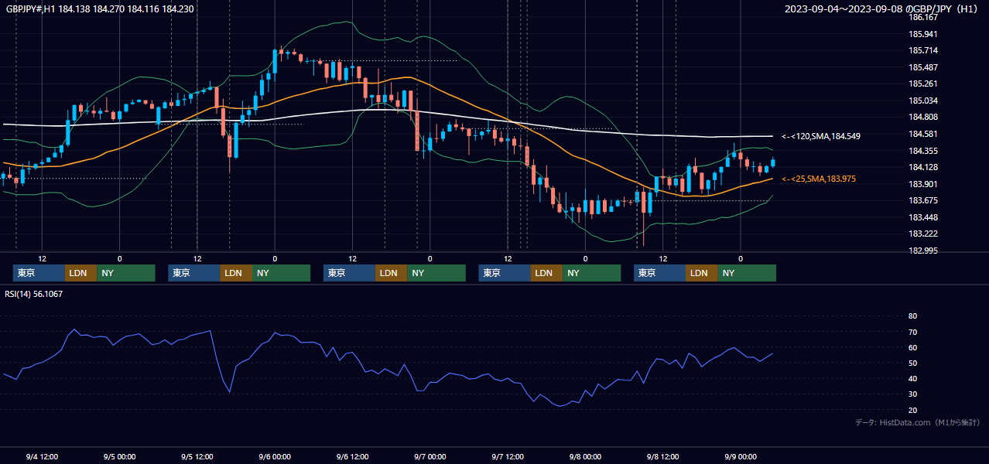This screenshot has height=464, width=989.
Task: Click price axis label 183.675
Action: (x=923, y=200)
